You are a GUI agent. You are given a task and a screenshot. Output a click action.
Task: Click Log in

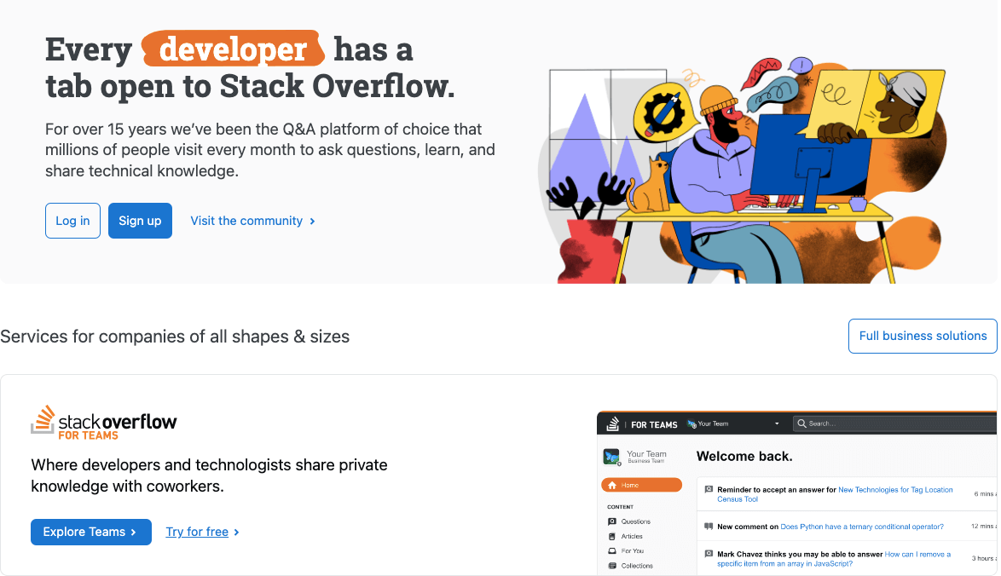click(72, 221)
